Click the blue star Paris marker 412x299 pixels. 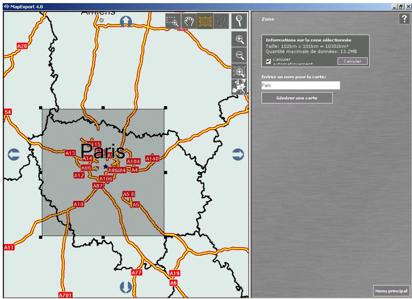[x=106, y=166]
